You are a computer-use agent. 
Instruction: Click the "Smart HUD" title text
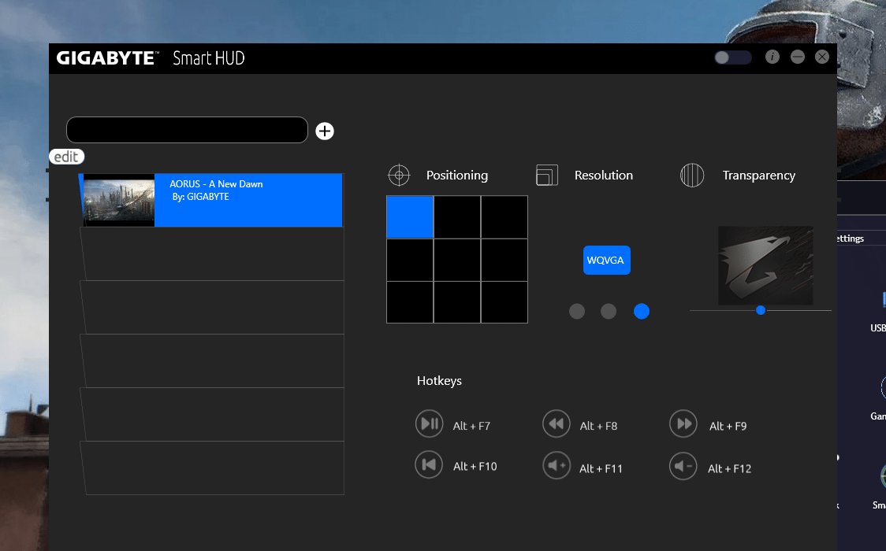[209, 58]
